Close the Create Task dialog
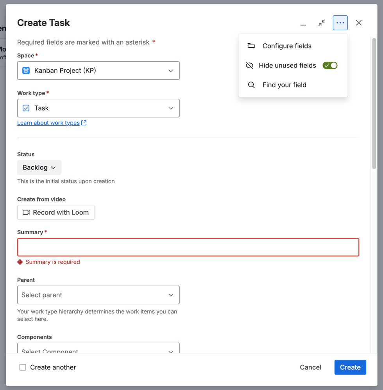 point(359,23)
